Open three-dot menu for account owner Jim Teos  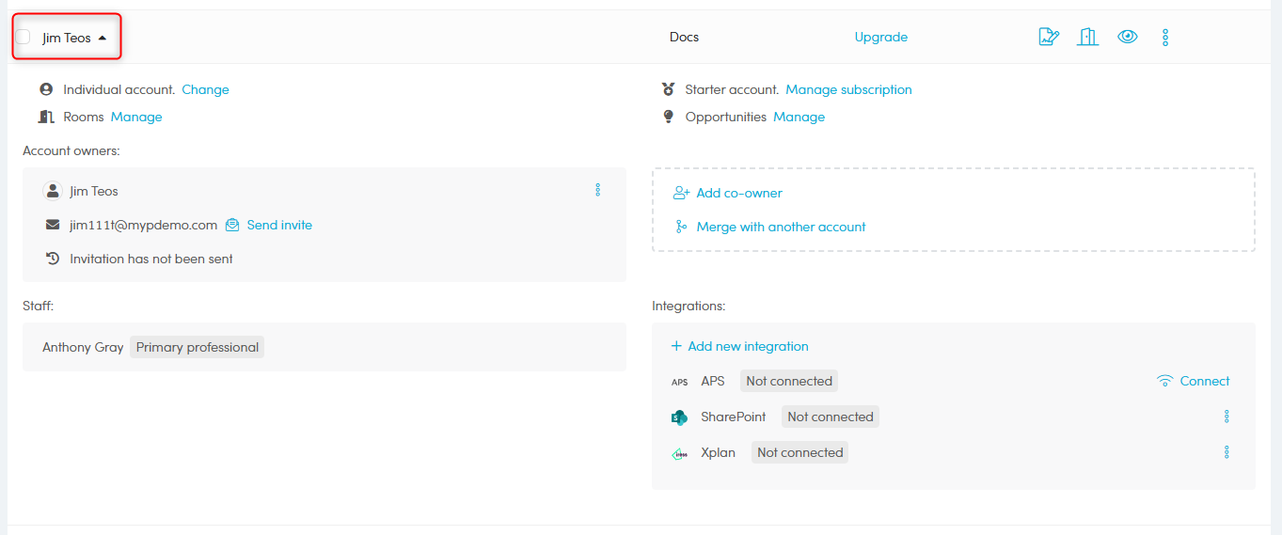coord(597,191)
